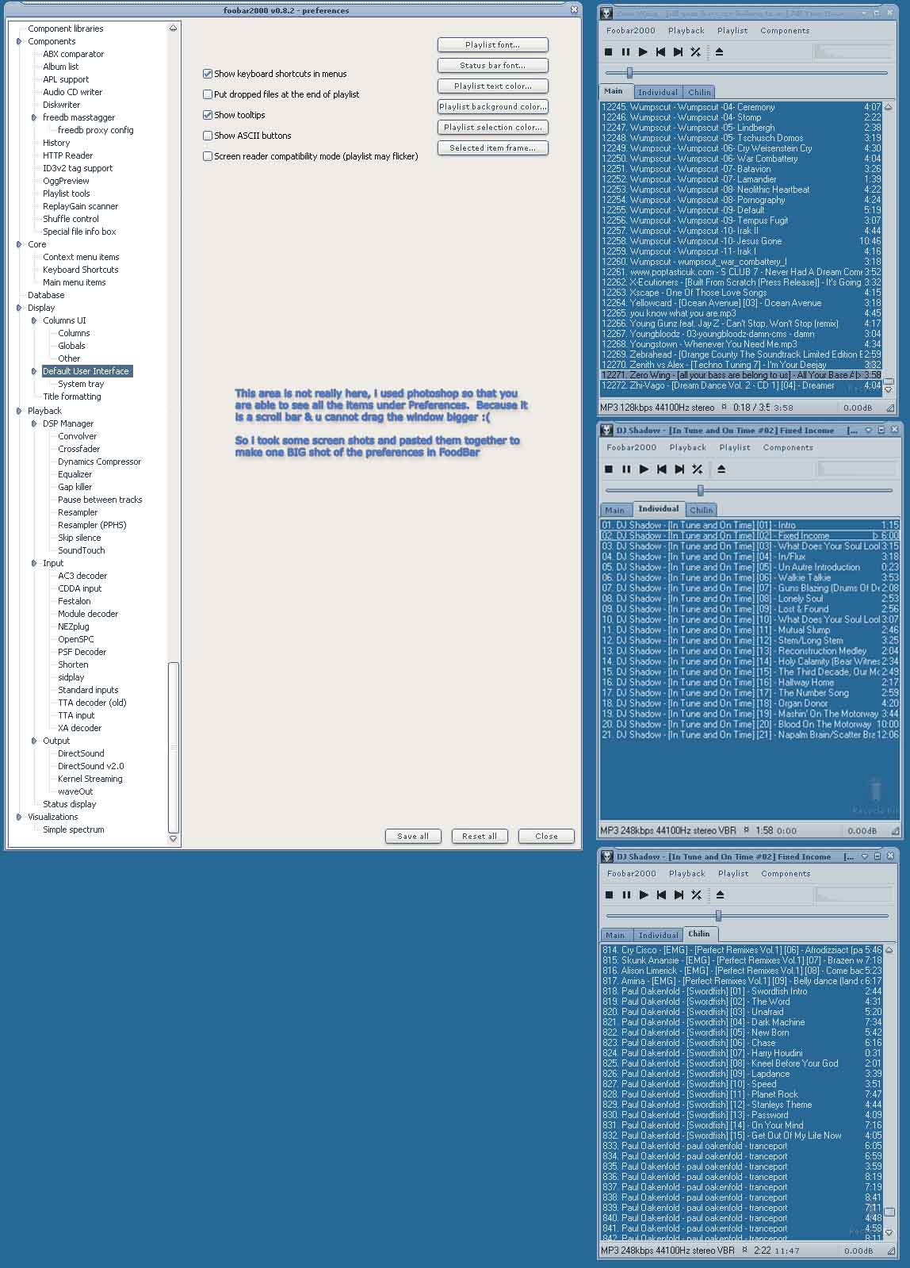This screenshot has height=1268, width=910.
Task: Click seek slider handle in Chilin-tab player
Action: pyautogui.click(x=718, y=916)
